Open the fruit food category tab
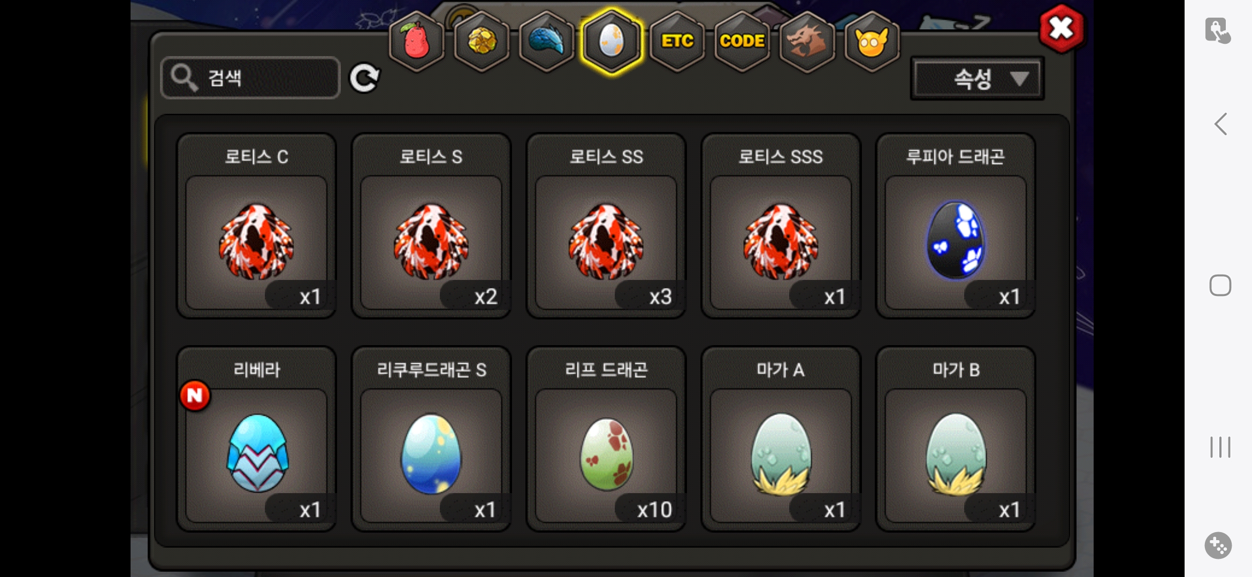Image resolution: width=1252 pixels, height=577 pixels. 416,41
